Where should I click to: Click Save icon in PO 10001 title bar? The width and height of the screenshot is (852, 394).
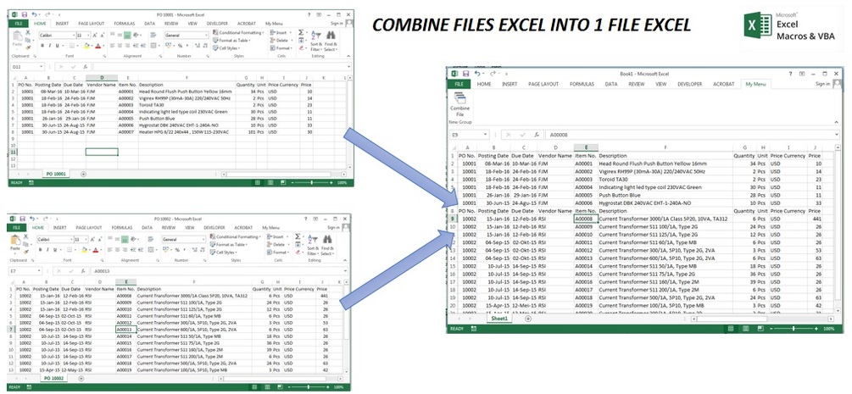click(24, 14)
